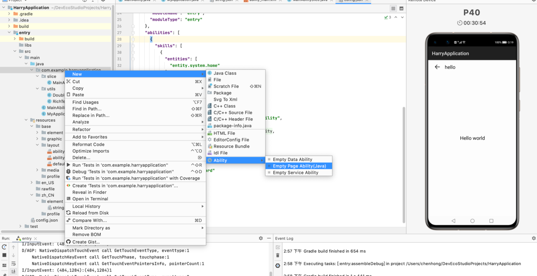Jump to previous highlighted problem arrow

pos(396,17)
